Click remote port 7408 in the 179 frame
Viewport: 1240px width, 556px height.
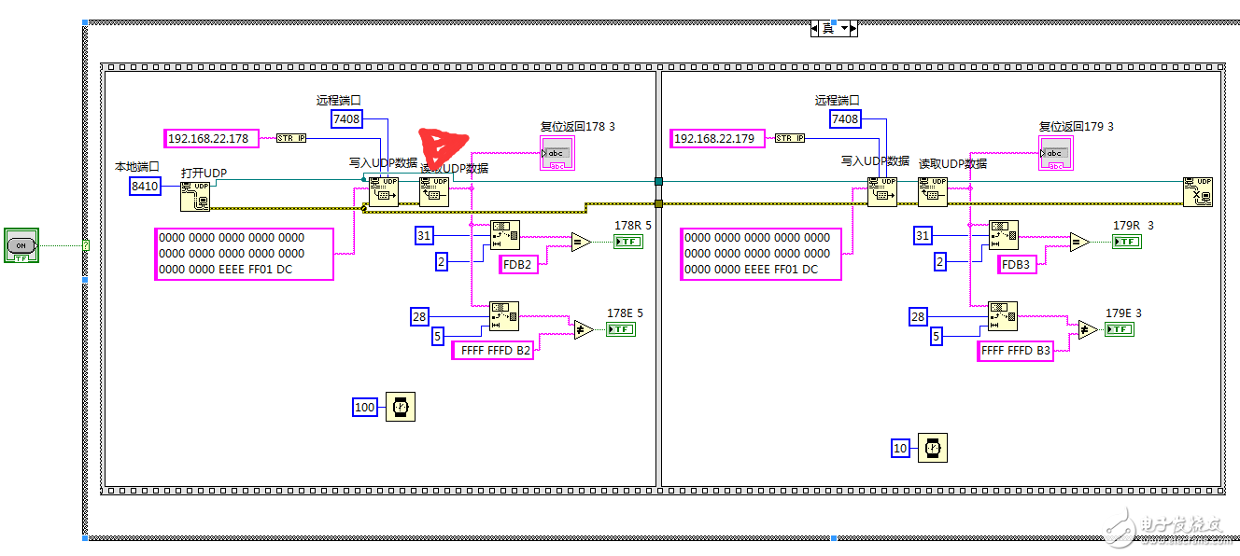point(845,118)
